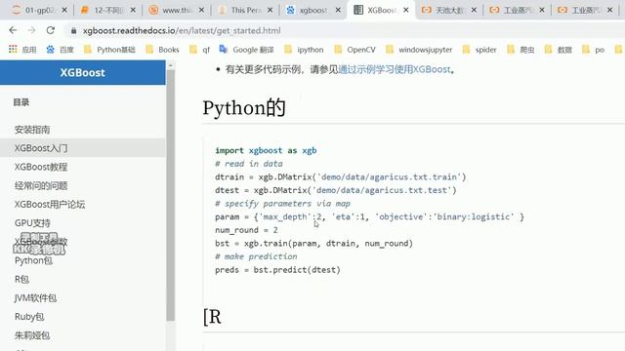Click the Python的 section heading
The height and width of the screenshot is (351, 625).
click(244, 108)
